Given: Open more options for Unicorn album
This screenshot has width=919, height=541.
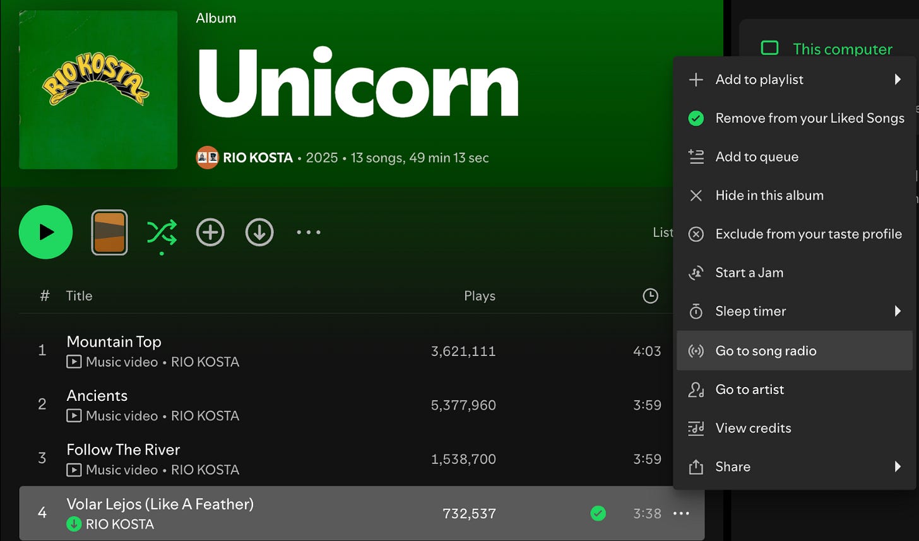Looking at the screenshot, I should [309, 232].
